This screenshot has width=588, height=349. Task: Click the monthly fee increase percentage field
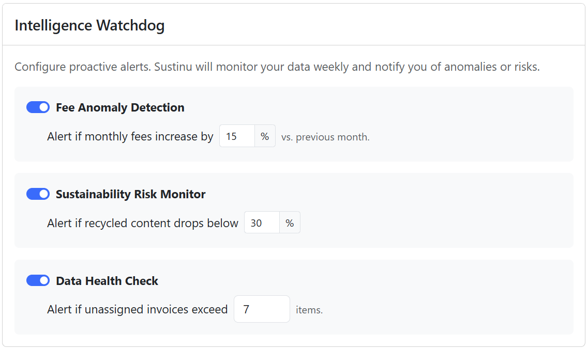236,136
